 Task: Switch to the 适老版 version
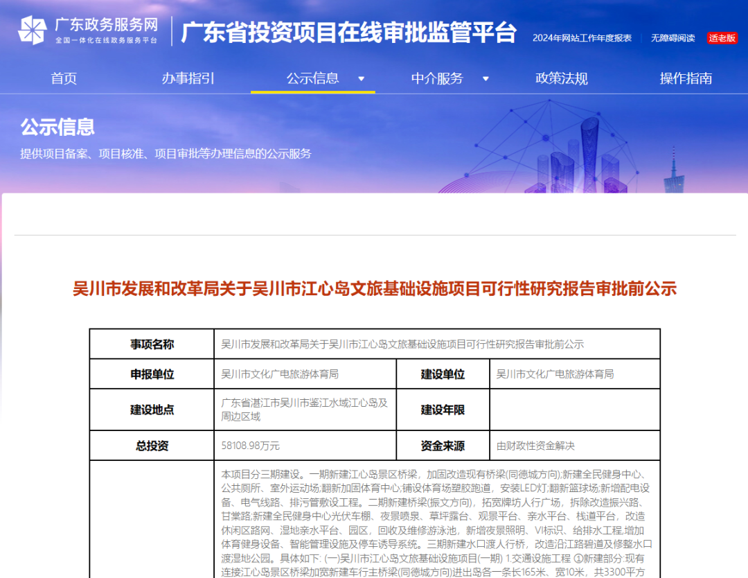[722, 37]
